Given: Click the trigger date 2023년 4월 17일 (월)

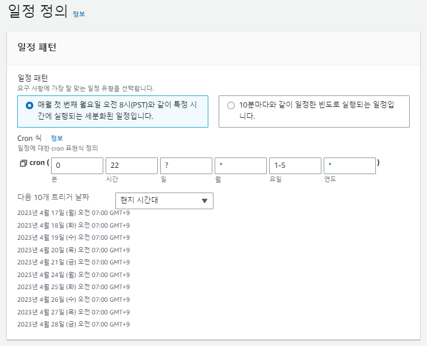Looking at the screenshot, I should tap(73, 213).
